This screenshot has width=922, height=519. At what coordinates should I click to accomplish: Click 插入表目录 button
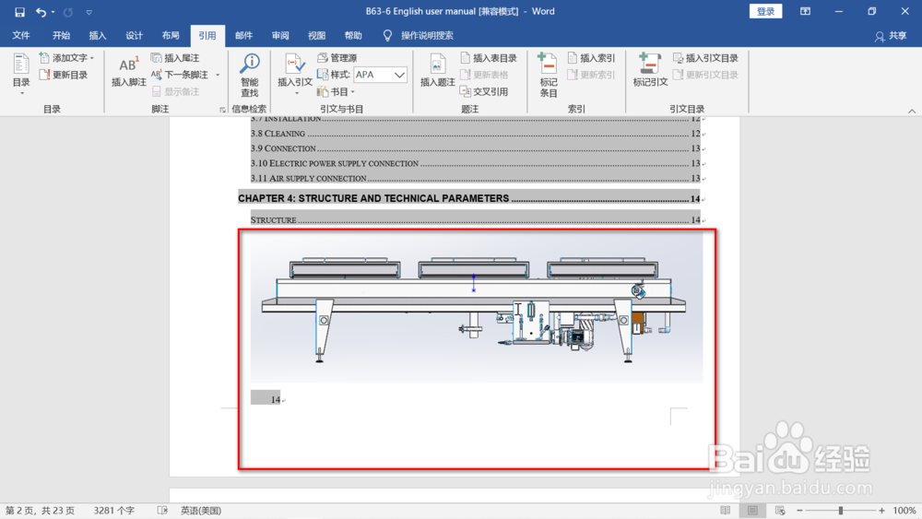tap(489, 57)
